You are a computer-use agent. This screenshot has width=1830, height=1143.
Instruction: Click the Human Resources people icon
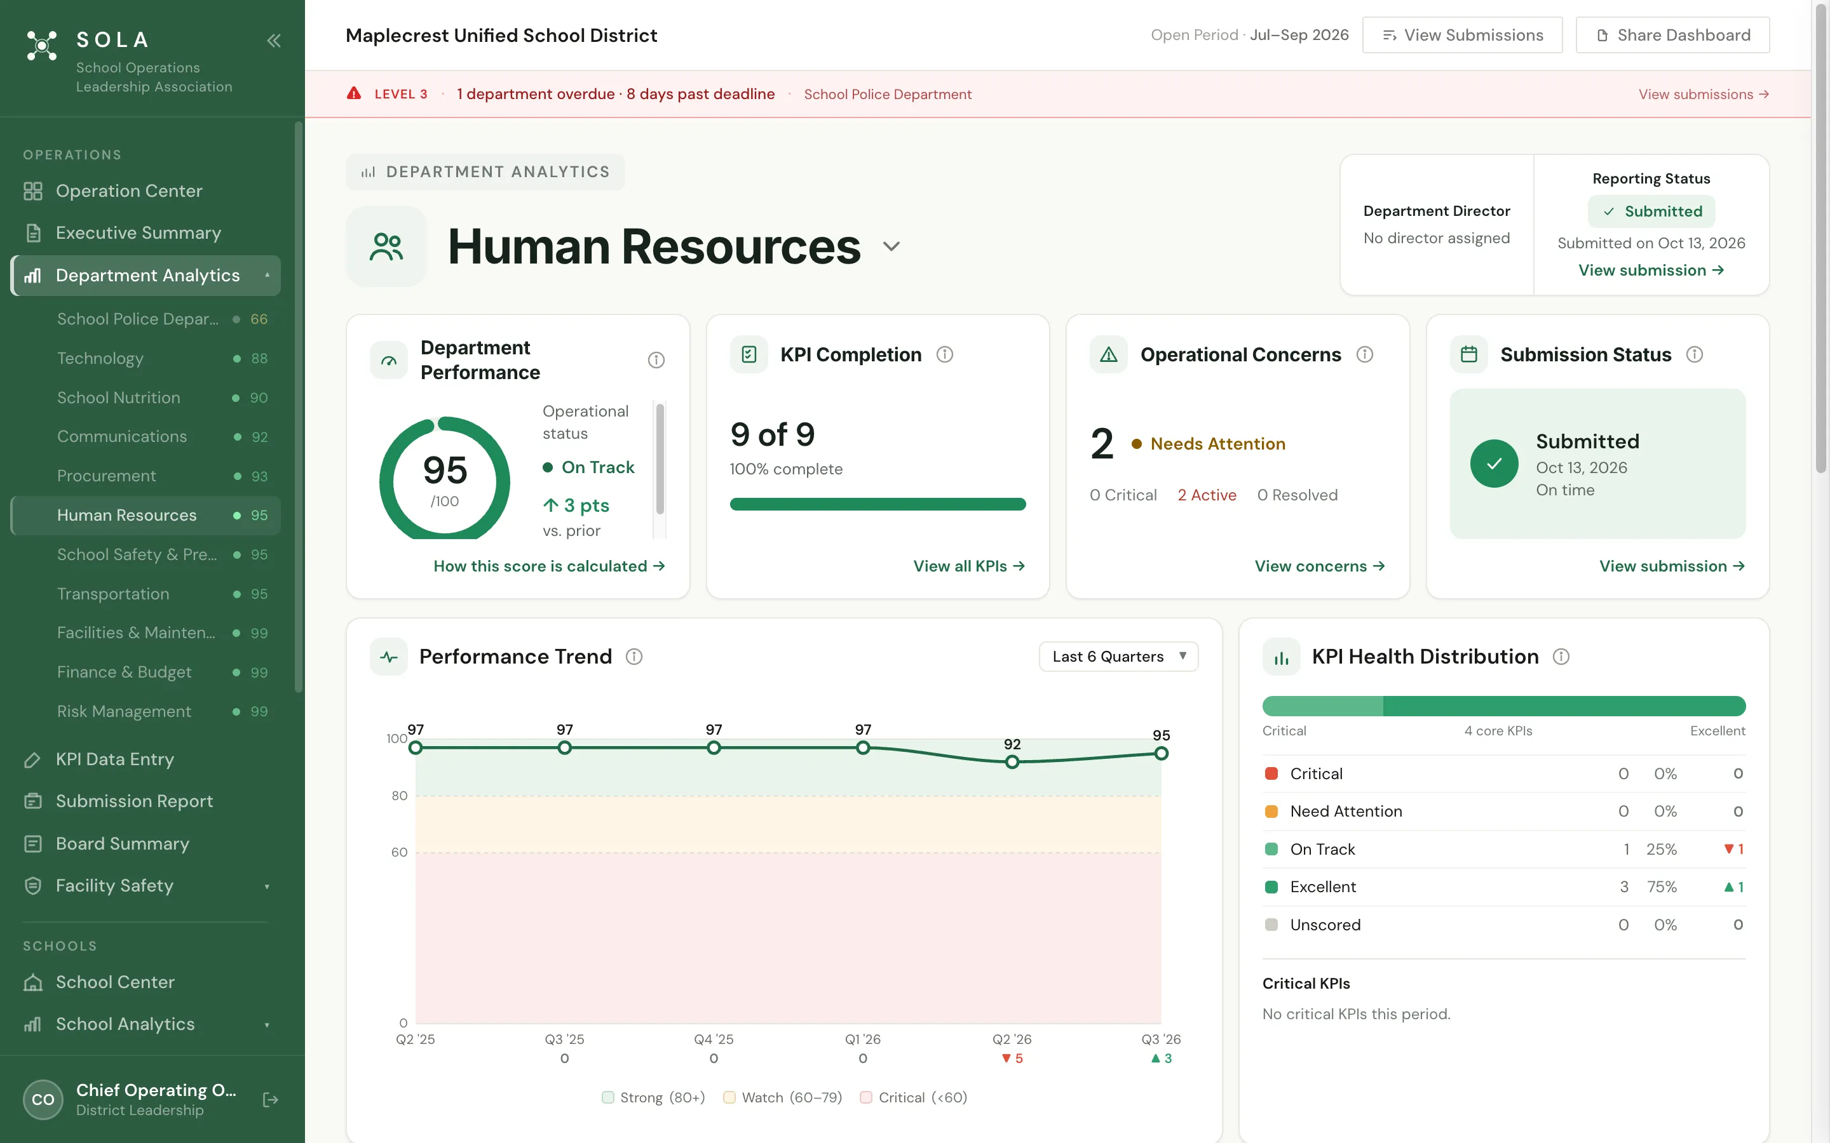pyautogui.click(x=386, y=246)
